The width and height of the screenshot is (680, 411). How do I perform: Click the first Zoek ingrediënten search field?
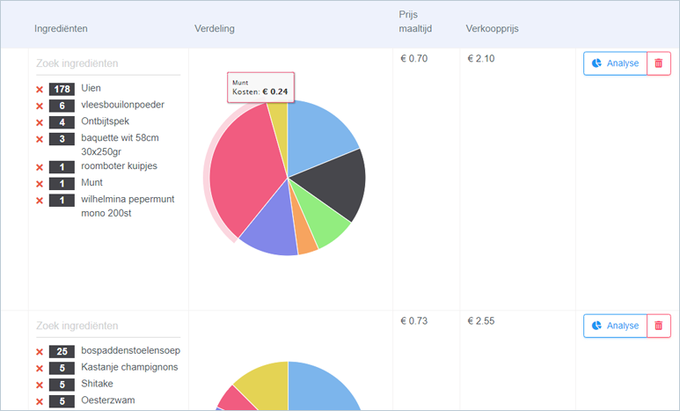point(107,63)
